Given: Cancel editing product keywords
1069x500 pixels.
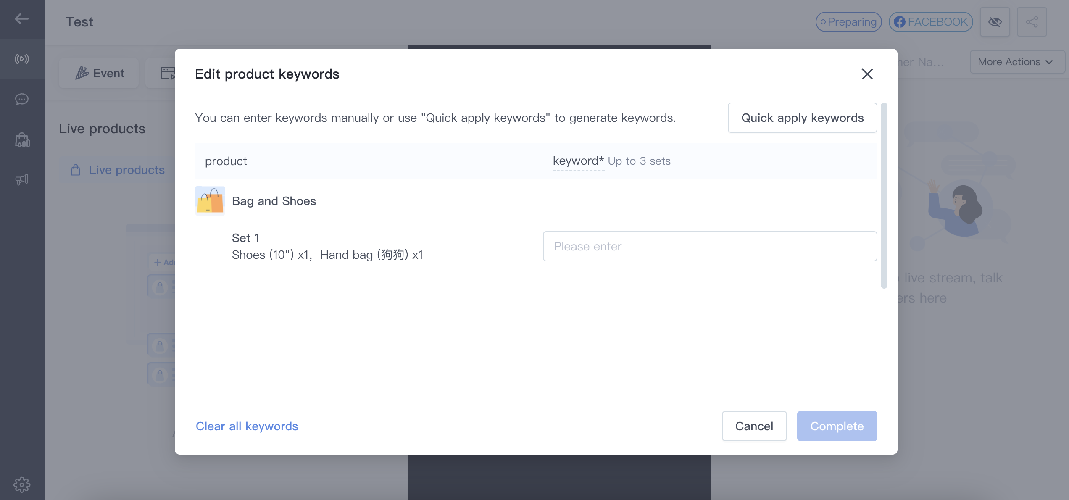Looking at the screenshot, I should point(754,426).
